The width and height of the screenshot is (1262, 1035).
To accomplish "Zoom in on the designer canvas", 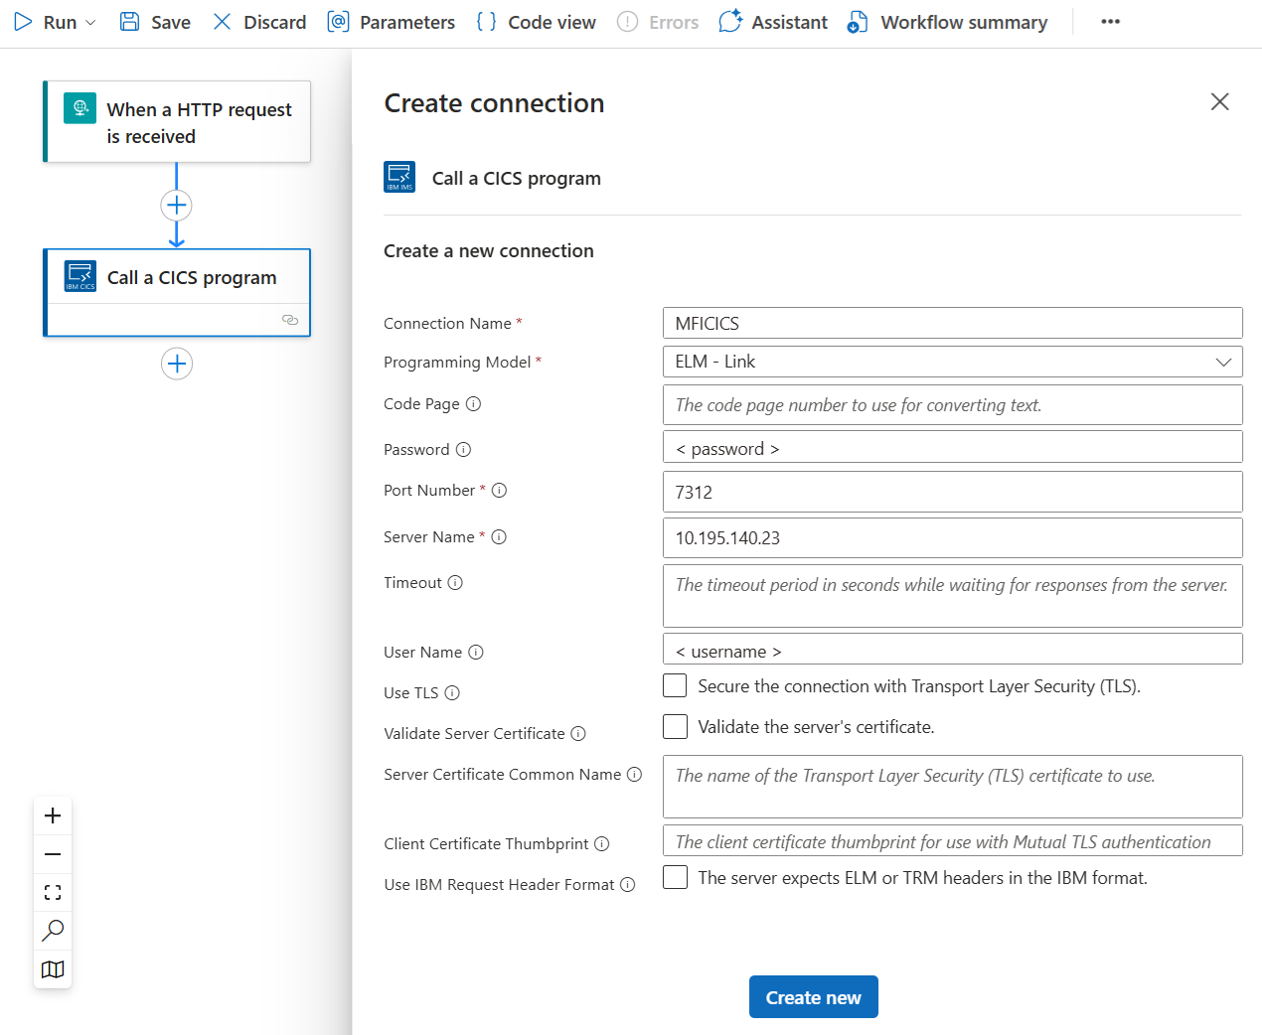I will [52, 815].
